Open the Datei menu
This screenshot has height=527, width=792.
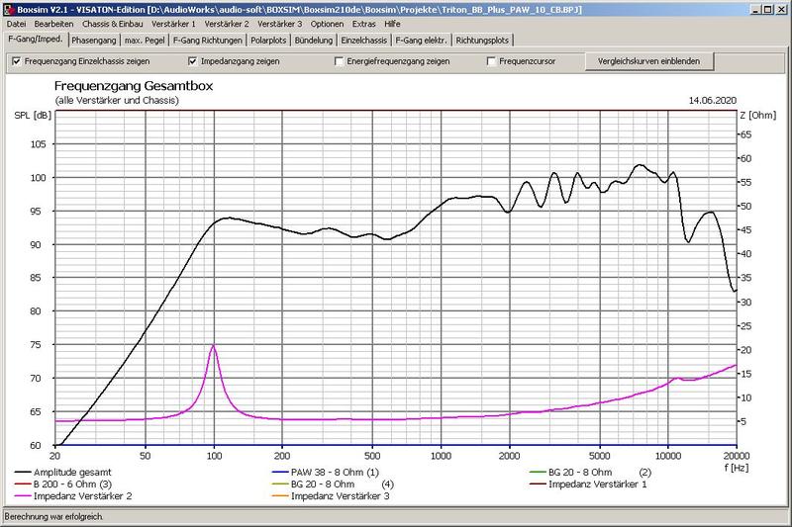point(17,24)
